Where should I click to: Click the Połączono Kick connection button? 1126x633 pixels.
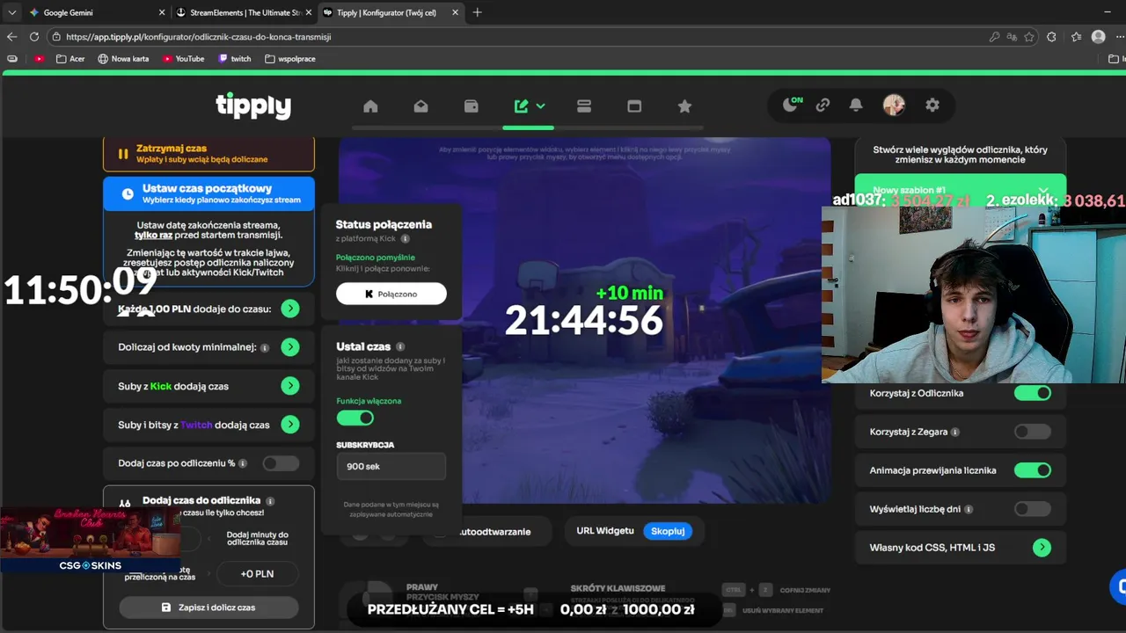[391, 294]
